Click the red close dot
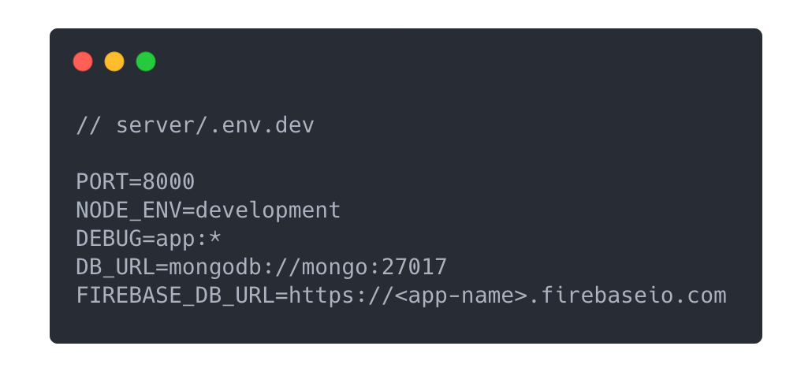 click(x=83, y=61)
